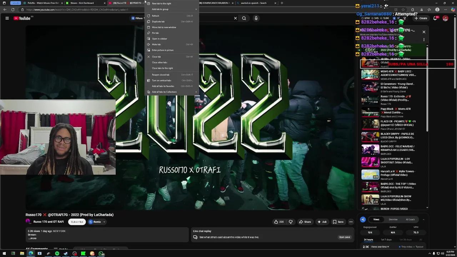Click Pin tab in context menu
The width and height of the screenshot is (457, 257).
pos(171,33)
